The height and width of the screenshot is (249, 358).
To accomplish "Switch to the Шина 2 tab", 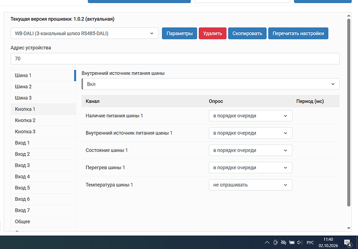I will 44,87.
